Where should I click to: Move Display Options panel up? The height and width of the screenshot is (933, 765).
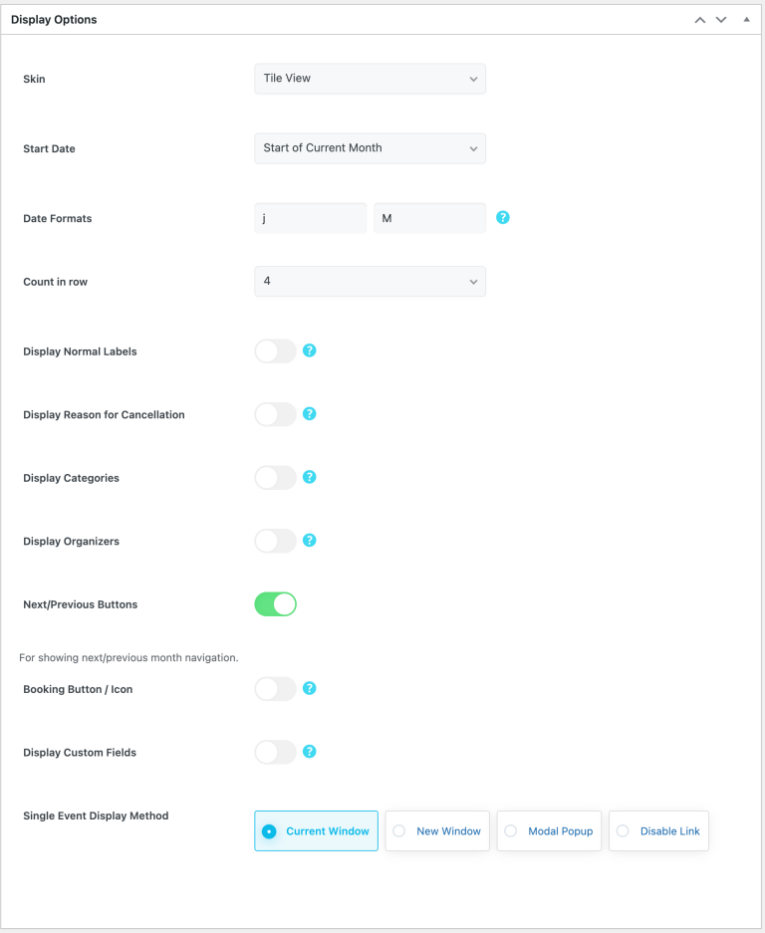(700, 20)
